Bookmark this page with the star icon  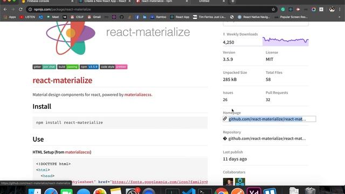pyautogui.click(x=273, y=10)
